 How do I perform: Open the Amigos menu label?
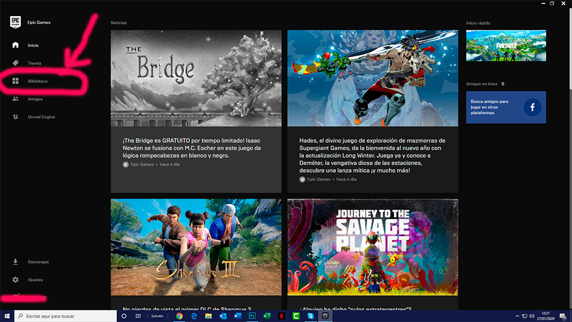point(35,99)
